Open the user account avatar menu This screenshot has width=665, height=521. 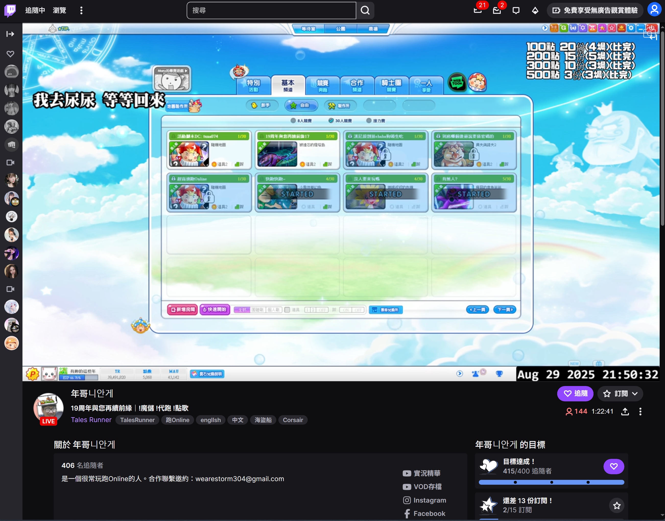pos(654,10)
